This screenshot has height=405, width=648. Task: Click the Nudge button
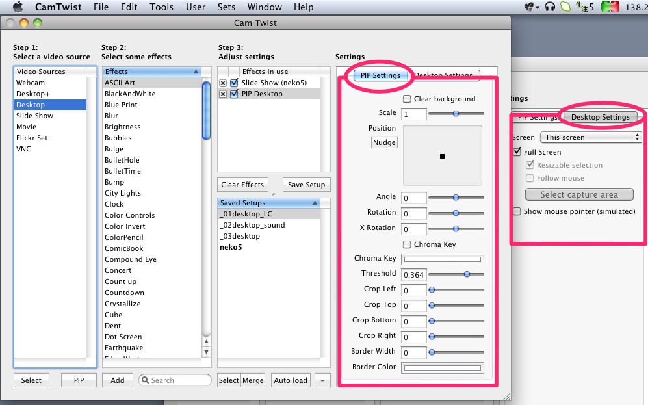(x=384, y=142)
